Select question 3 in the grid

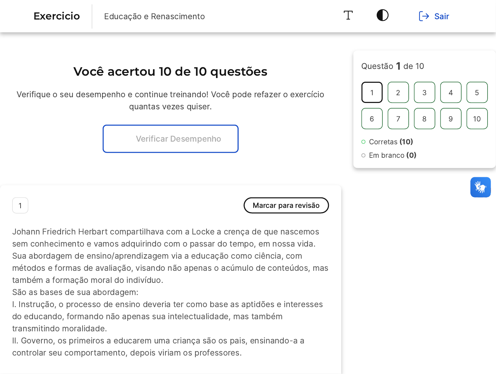[424, 92]
